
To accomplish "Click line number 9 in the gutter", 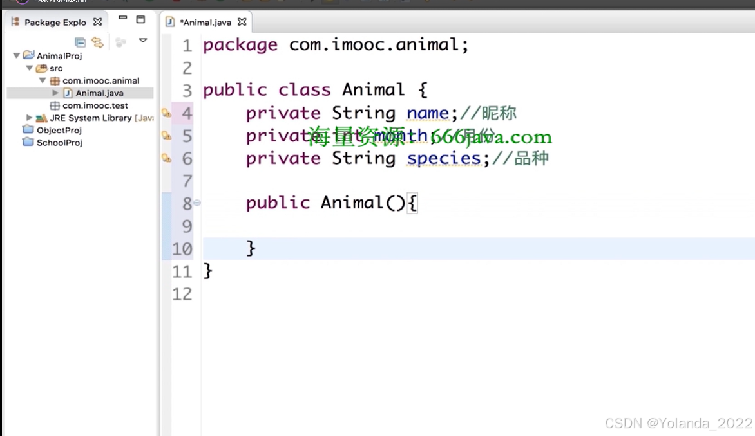I will pyautogui.click(x=187, y=226).
